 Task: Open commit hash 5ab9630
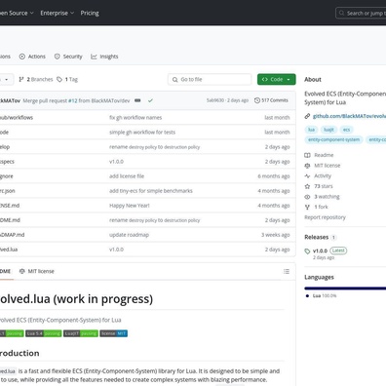215,100
